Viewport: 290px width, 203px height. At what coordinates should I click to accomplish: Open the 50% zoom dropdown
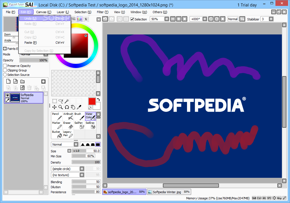click(167, 19)
